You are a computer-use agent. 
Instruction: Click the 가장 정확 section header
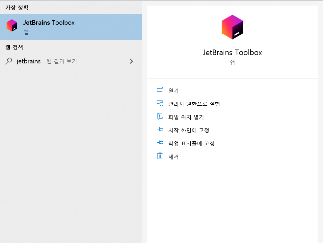click(17, 8)
